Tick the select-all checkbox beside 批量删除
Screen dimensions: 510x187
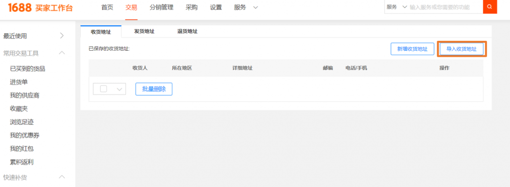[104, 89]
